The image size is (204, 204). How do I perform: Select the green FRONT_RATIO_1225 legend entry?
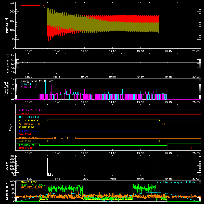[33, 185]
